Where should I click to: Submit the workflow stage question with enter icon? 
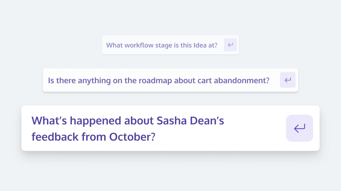(x=230, y=45)
